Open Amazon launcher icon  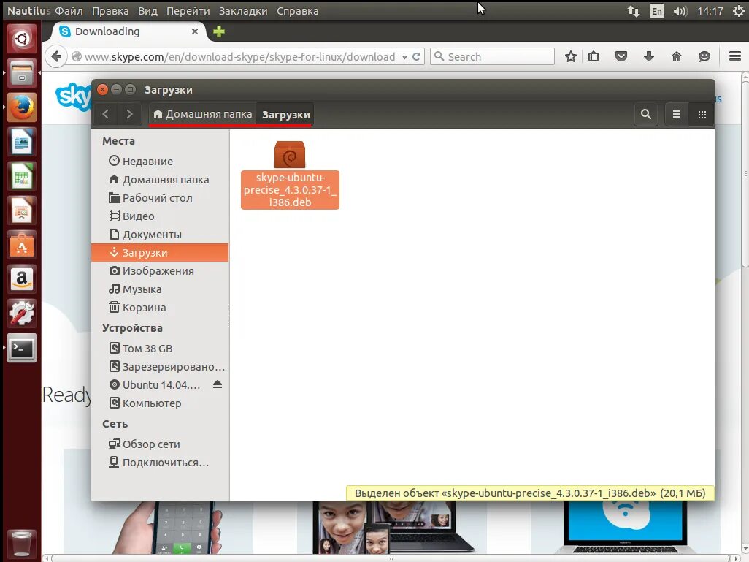pos(21,280)
